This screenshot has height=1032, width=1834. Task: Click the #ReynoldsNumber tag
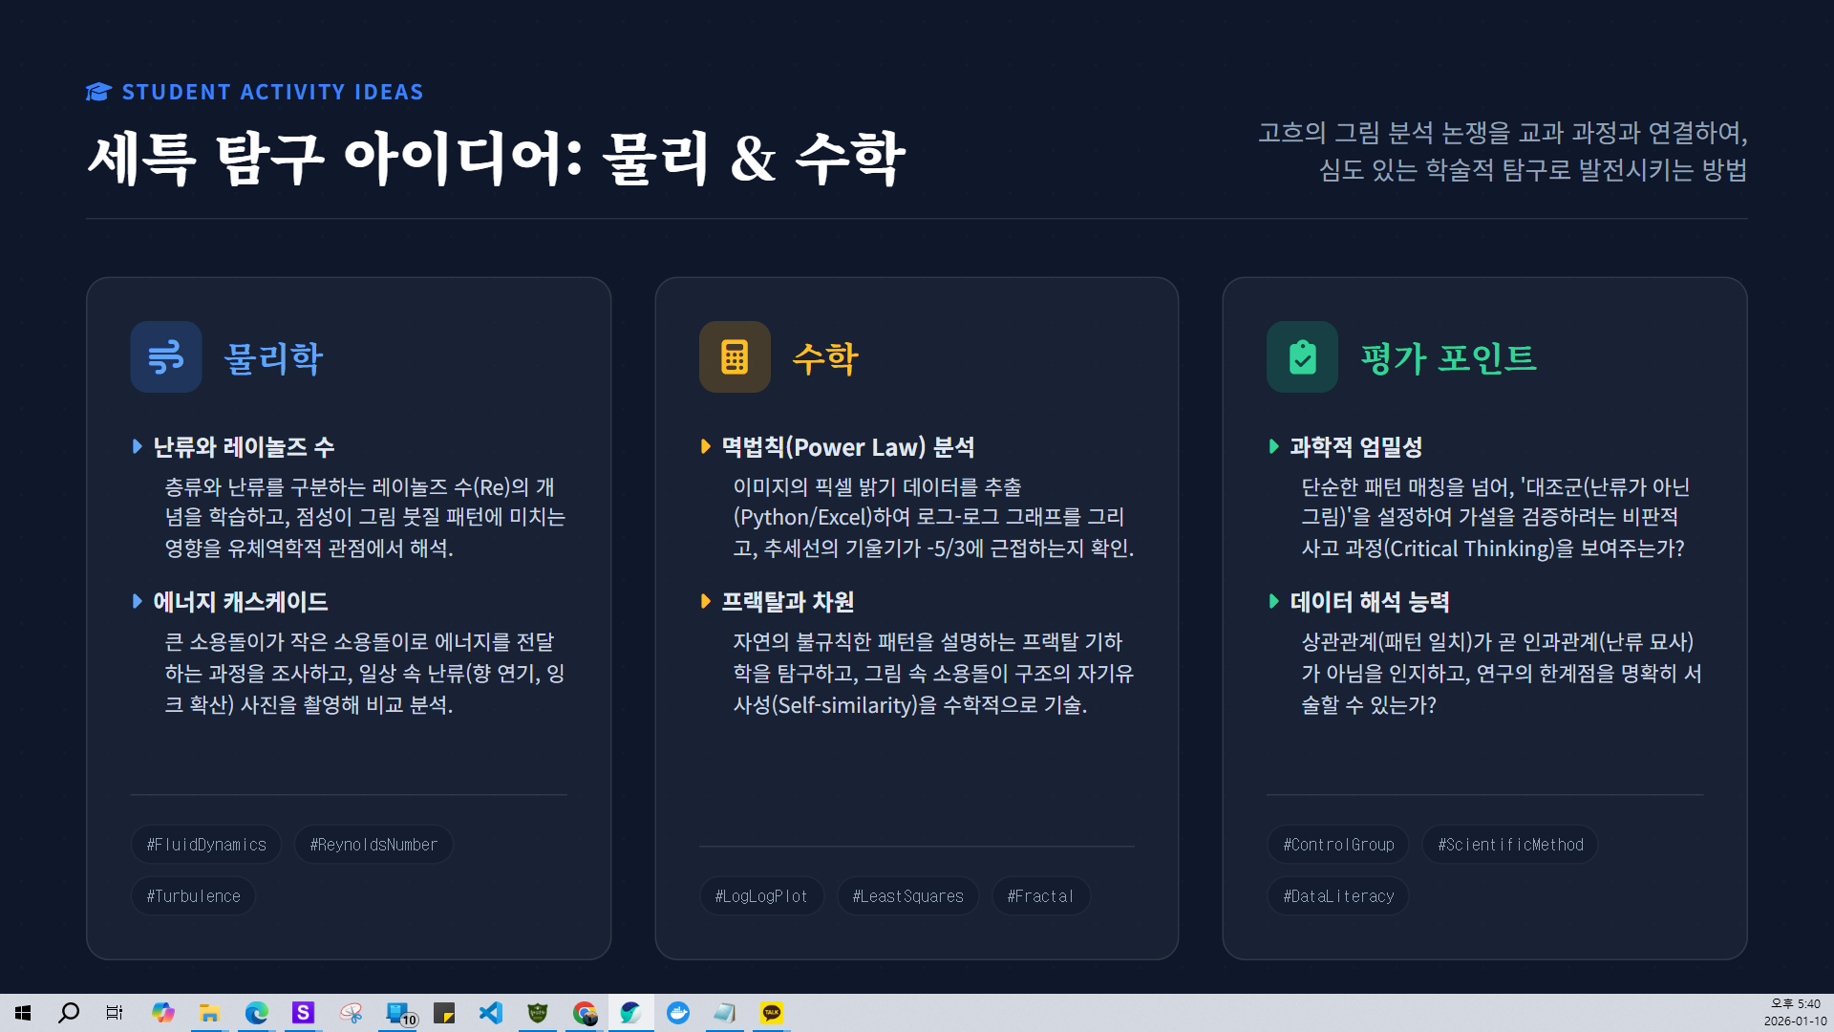(x=373, y=845)
